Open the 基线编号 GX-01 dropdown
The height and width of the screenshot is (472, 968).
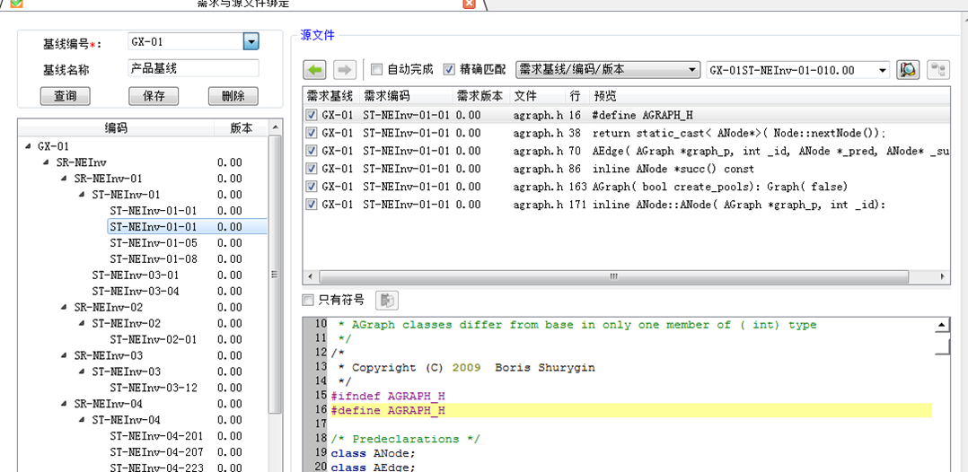pyautogui.click(x=251, y=41)
